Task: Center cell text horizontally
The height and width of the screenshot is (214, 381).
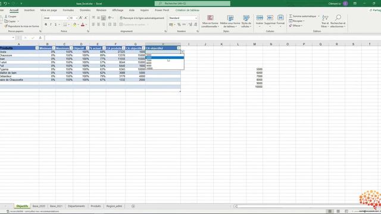Action: coord(98,24)
